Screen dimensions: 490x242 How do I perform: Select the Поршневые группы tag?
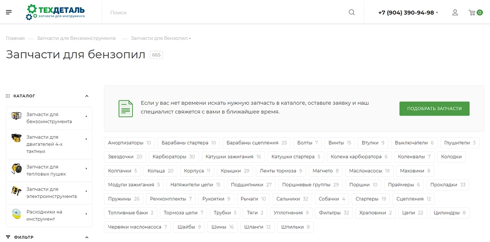(x=311, y=185)
